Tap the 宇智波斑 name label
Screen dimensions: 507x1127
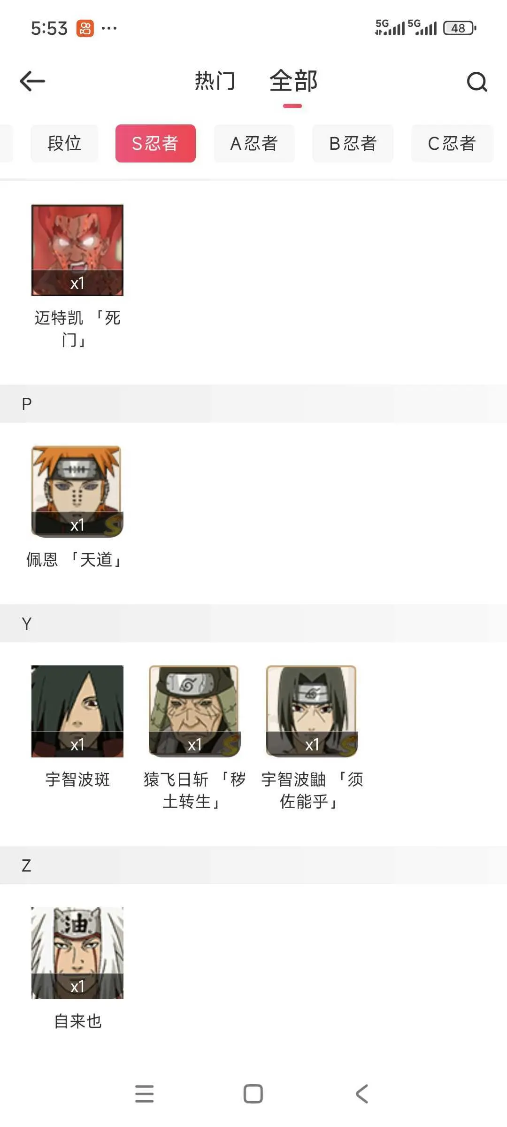pyautogui.click(x=77, y=780)
